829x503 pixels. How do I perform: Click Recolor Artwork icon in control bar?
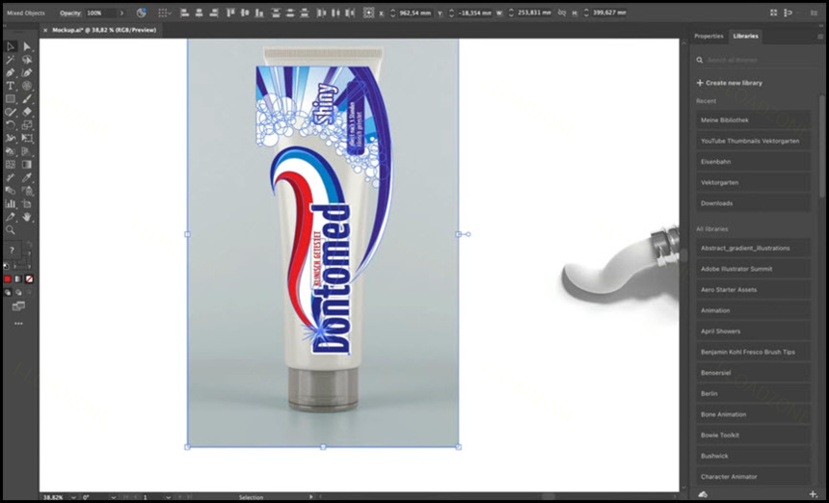141,13
